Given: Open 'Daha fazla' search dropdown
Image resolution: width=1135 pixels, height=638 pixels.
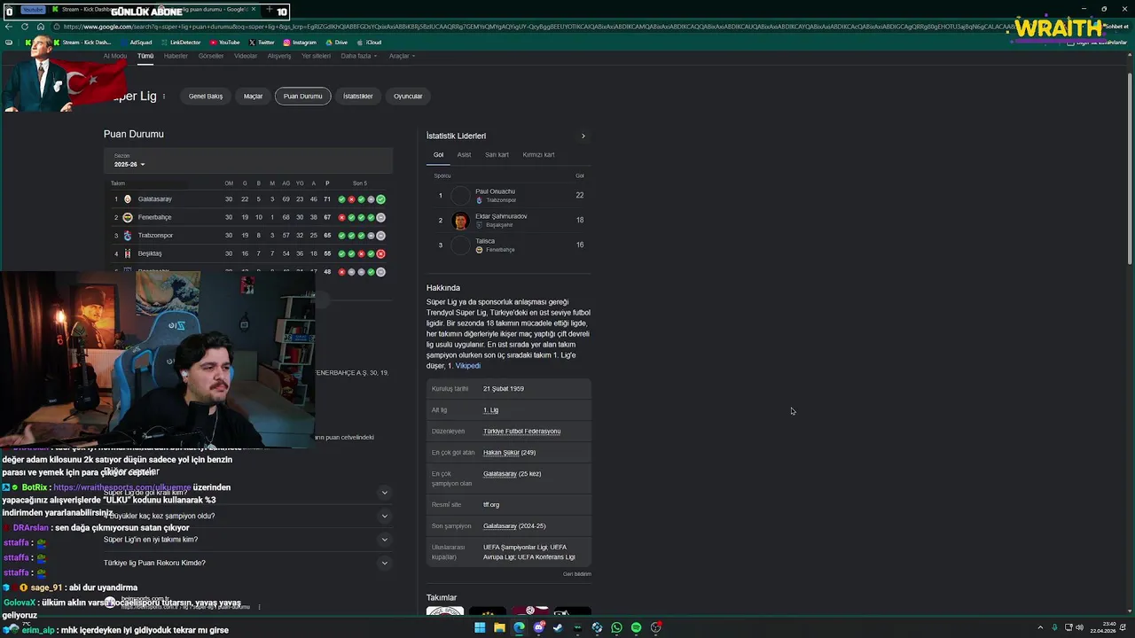Looking at the screenshot, I should [x=359, y=56].
